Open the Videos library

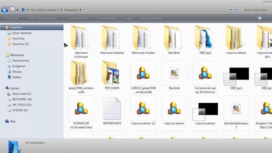(17, 77)
